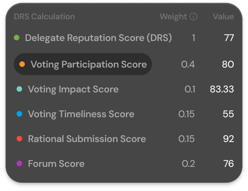Click the DRS Calculation heading
Viewport: 248px width, 191px height.
(x=44, y=17)
